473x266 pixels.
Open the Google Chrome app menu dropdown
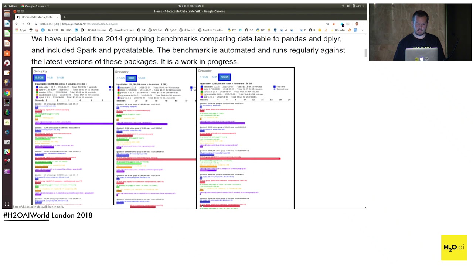click(35, 6)
